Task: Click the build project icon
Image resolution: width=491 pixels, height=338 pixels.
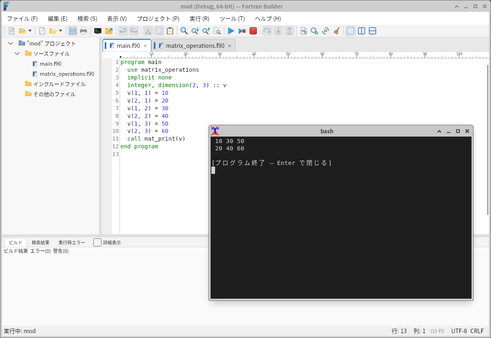Action: pyautogui.click(x=314, y=31)
